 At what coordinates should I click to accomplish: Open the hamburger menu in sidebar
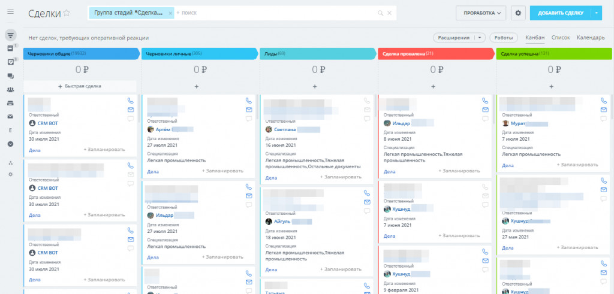(x=11, y=12)
